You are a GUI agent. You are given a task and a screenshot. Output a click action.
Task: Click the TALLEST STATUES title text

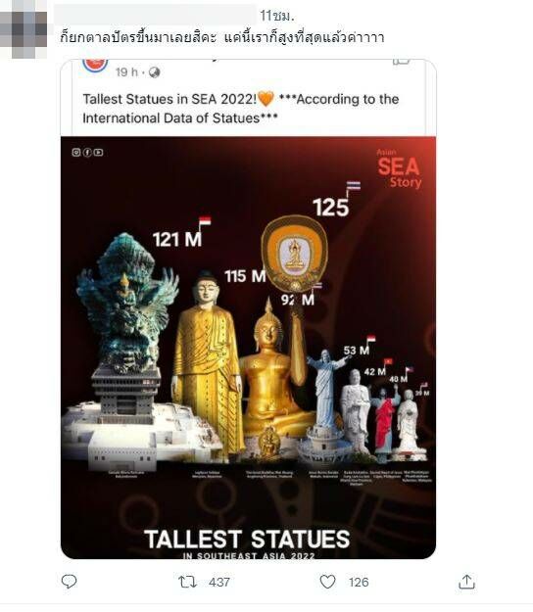247,539
